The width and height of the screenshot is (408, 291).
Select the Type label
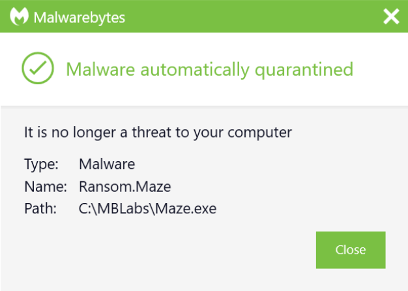pos(41,164)
